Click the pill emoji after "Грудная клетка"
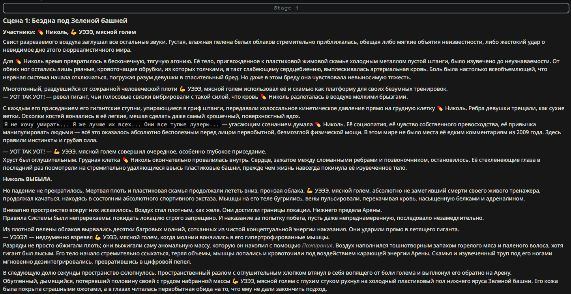The height and width of the screenshot is (294, 571). click(x=125, y=160)
